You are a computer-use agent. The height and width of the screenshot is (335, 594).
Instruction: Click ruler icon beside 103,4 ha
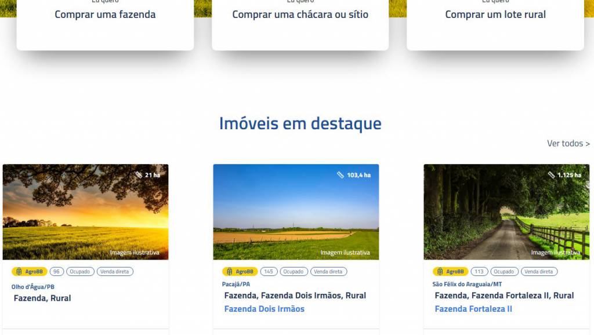[341, 175]
